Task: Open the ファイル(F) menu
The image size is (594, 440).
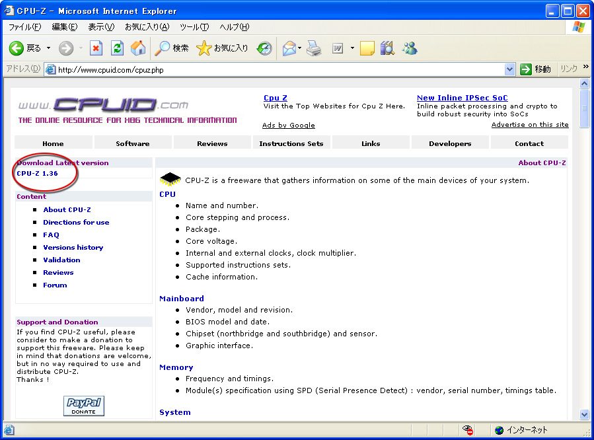Action: pos(24,27)
